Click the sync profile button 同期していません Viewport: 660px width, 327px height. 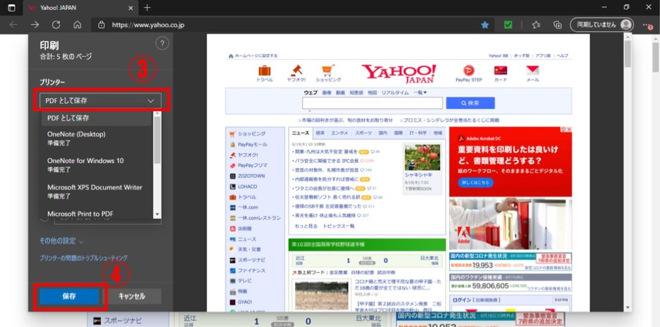point(601,25)
